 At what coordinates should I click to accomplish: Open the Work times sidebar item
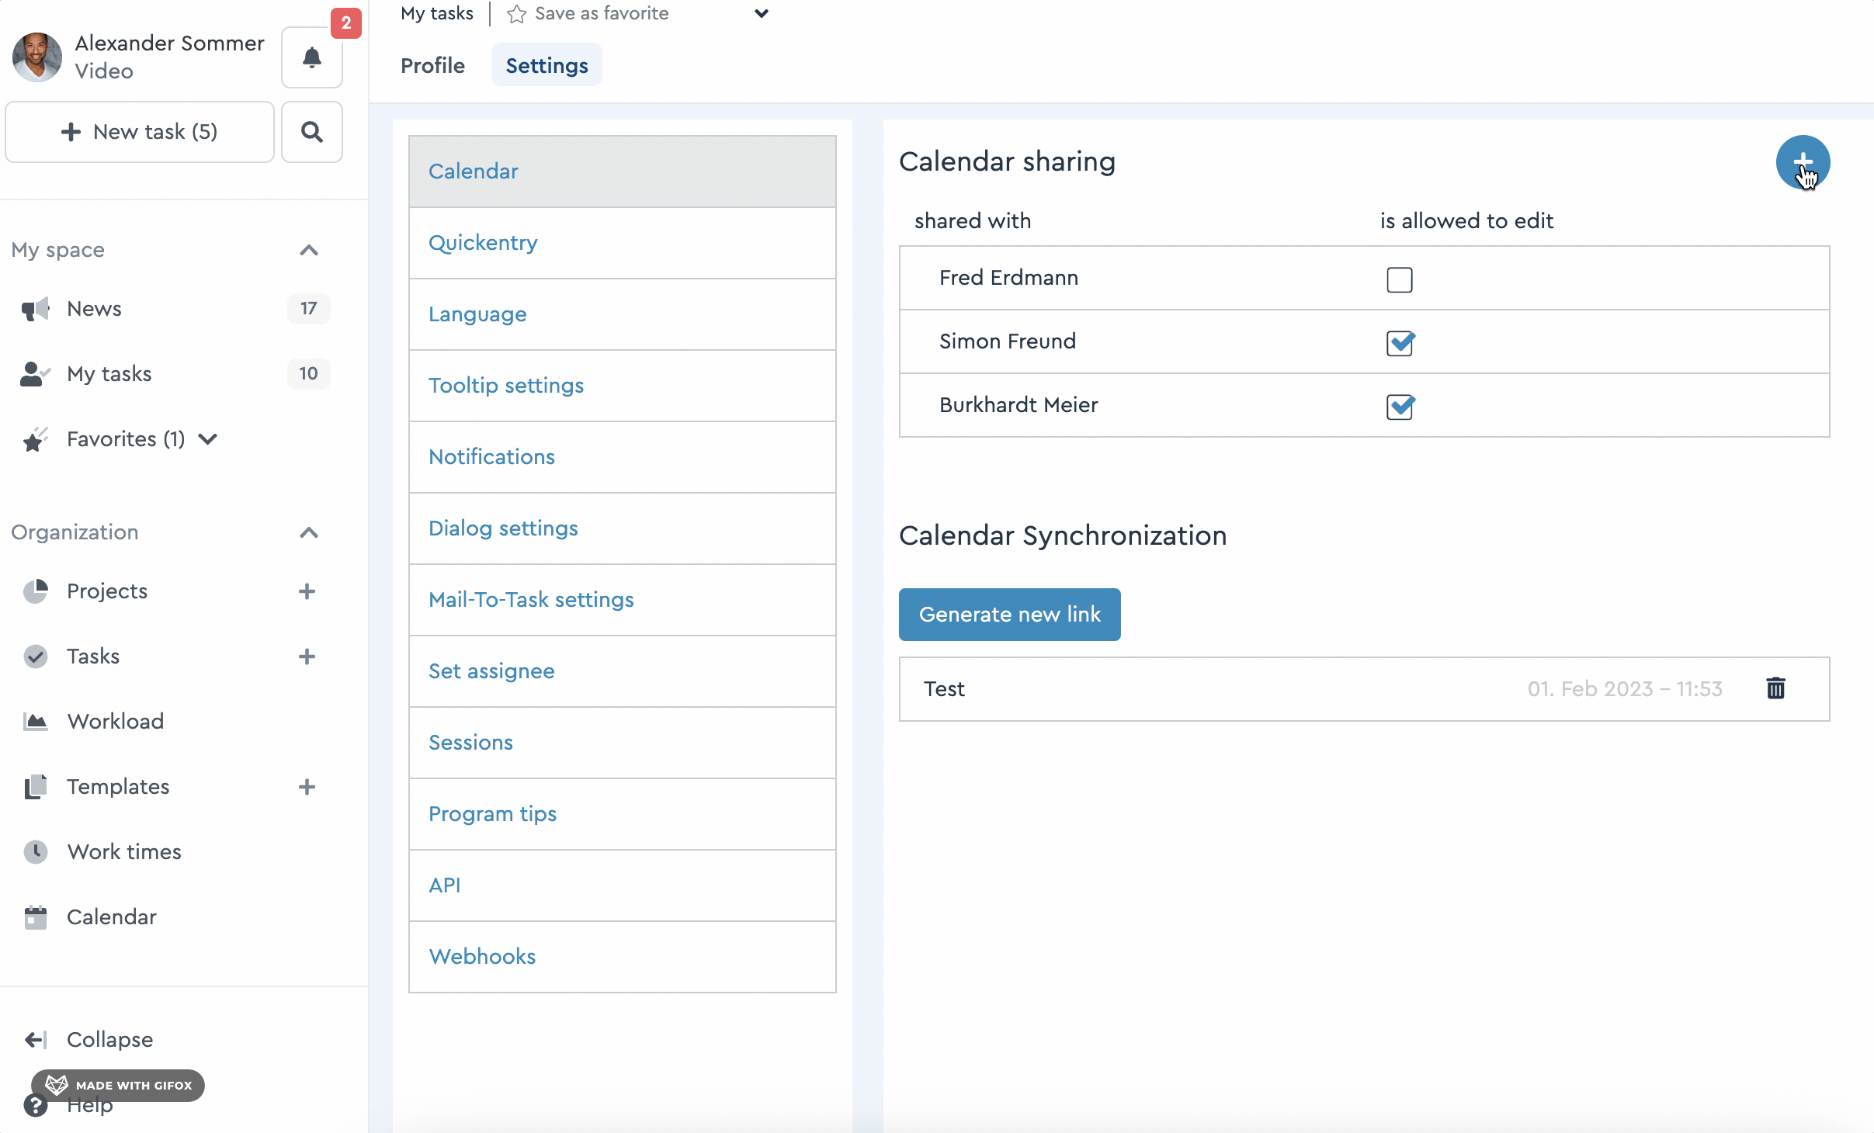124,852
